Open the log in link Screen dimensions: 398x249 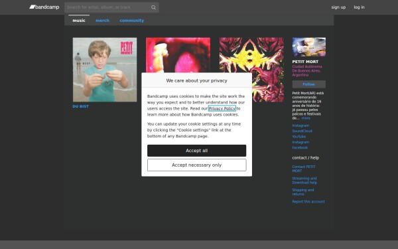[x=359, y=7]
